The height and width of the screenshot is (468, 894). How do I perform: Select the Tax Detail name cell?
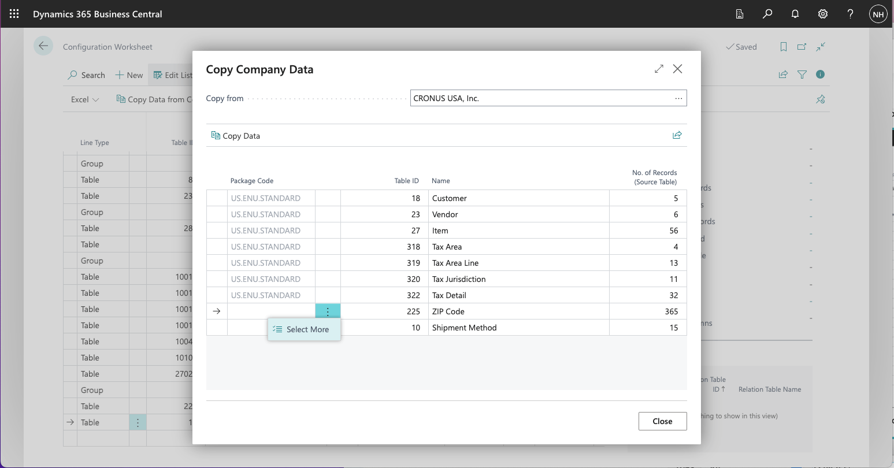click(518, 295)
